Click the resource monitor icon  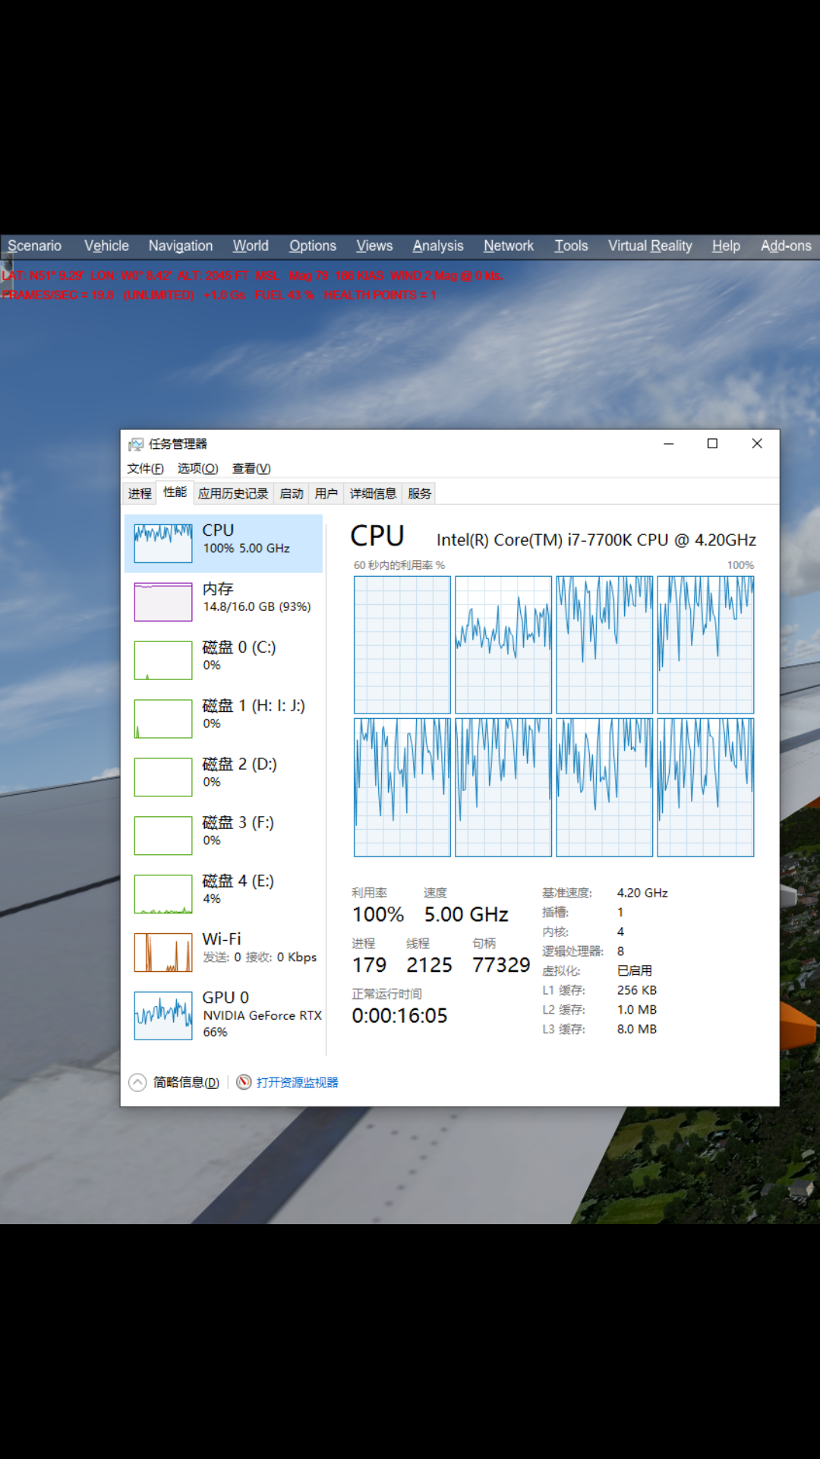pyautogui.click(x=244, y=1082)
